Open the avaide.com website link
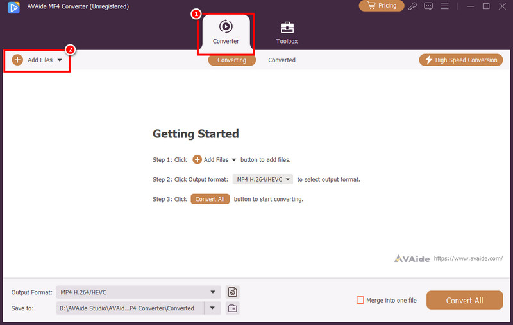This screenshot has height=325, width=513. [468, 258]
